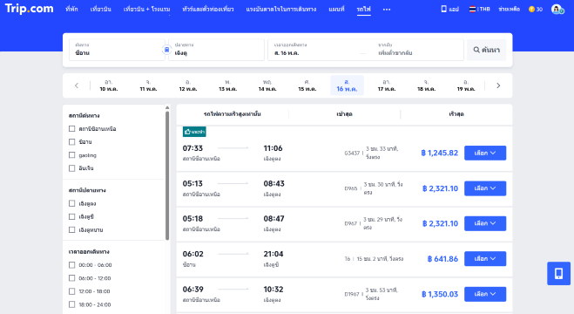Select date 18 พ.ค.
The height and width of the screenshot is (314, 574).
pos(426,85)
